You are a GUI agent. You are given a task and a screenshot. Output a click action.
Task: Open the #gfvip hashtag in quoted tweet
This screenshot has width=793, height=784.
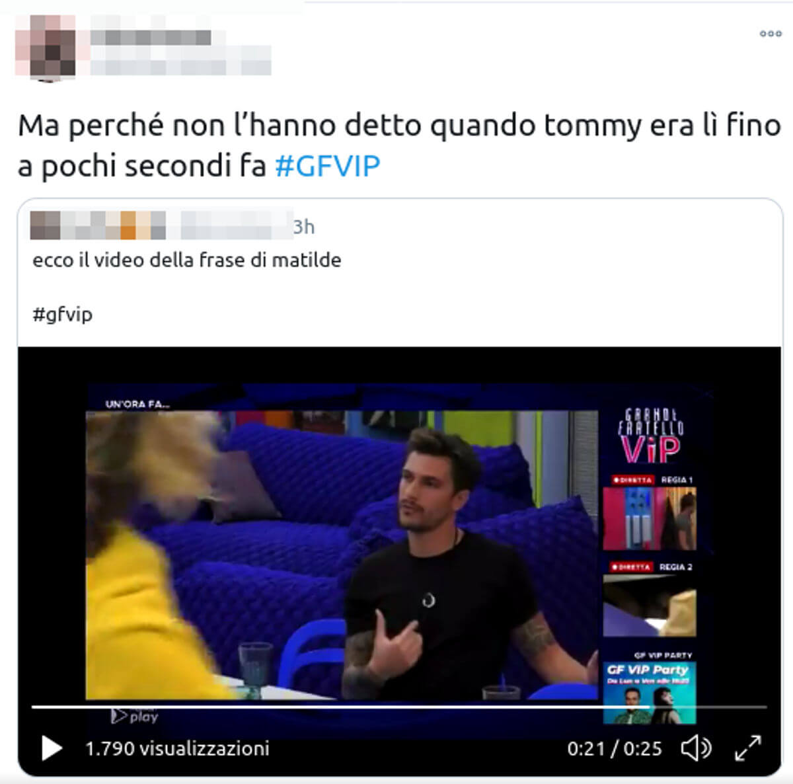(x=63, y=313)
